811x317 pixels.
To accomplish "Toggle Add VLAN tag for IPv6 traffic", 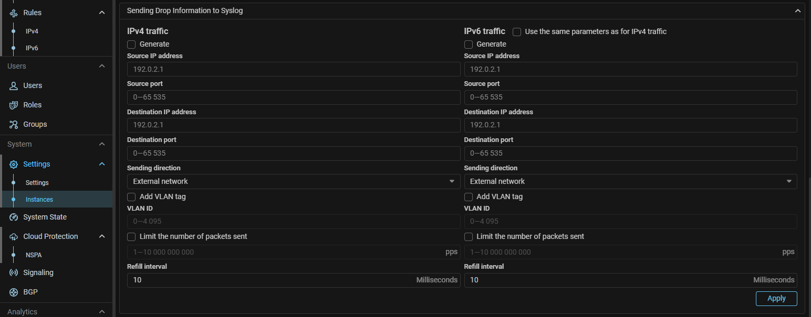I will click(469, 197).
